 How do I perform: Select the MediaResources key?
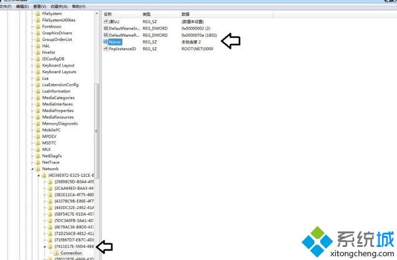click(58, 117)
